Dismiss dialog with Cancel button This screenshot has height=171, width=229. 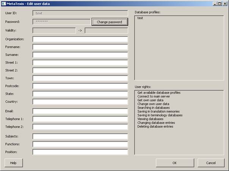pyautogui.click(x=211, y=163)
